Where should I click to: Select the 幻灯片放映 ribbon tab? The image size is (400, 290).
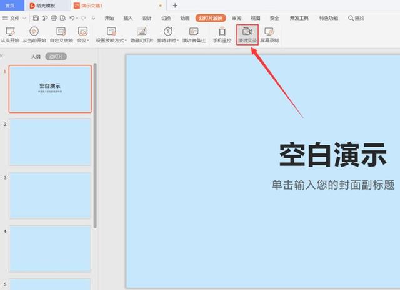[x=211, y=18]
